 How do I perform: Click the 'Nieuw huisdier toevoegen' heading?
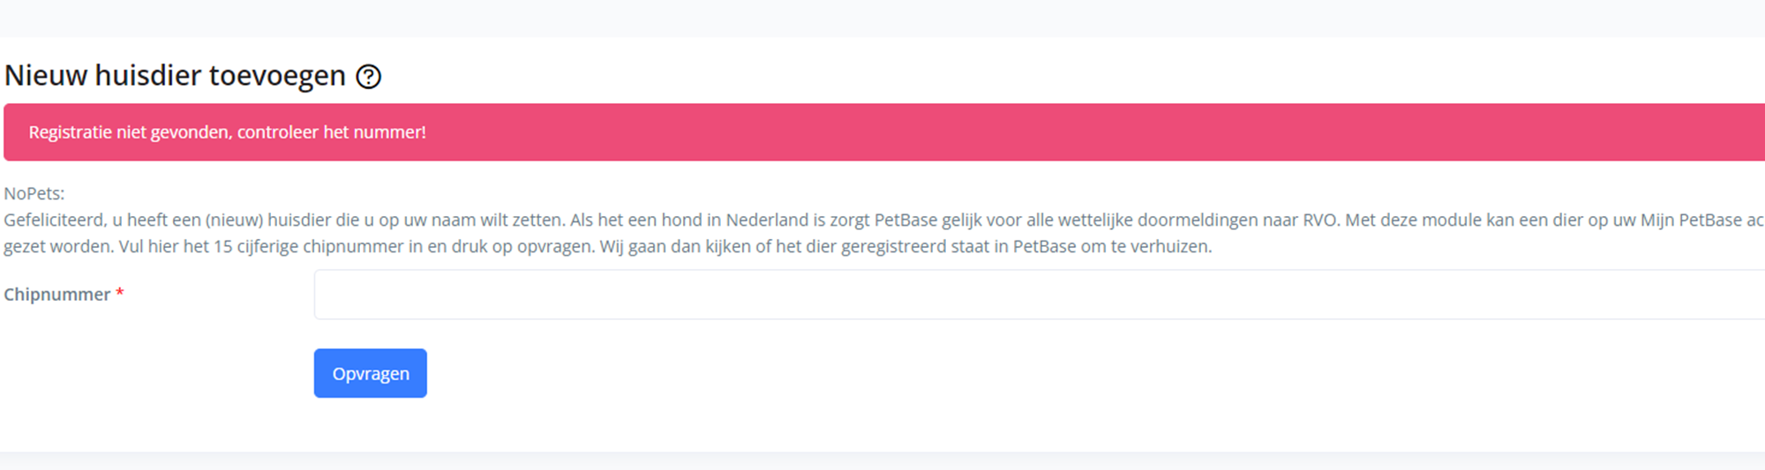coord(175,76)
